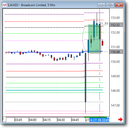Click the 150.68 price marker
The image size is (130, 129).
tap(116, 52)
